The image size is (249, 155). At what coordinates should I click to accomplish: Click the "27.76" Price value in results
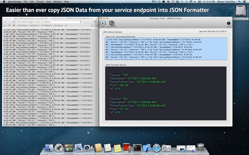(124, 109)
